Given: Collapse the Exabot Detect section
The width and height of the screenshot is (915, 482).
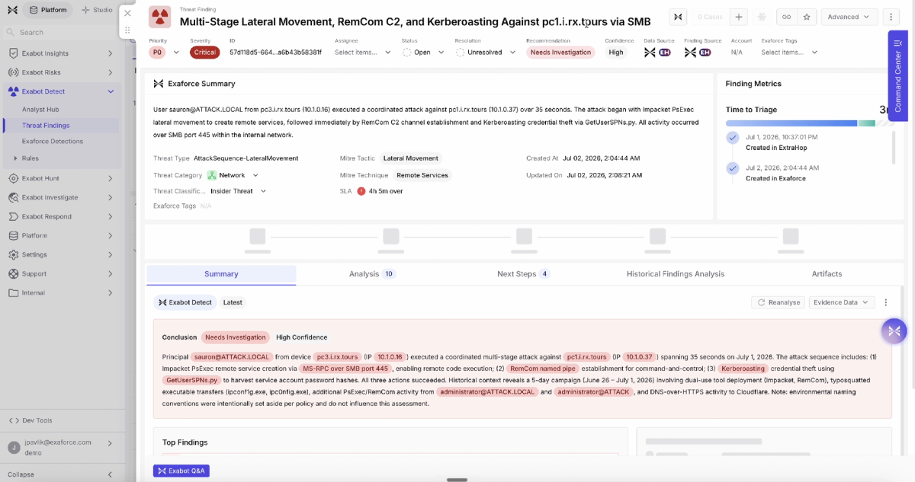Looking at the screenshot, I should (111, 91).
